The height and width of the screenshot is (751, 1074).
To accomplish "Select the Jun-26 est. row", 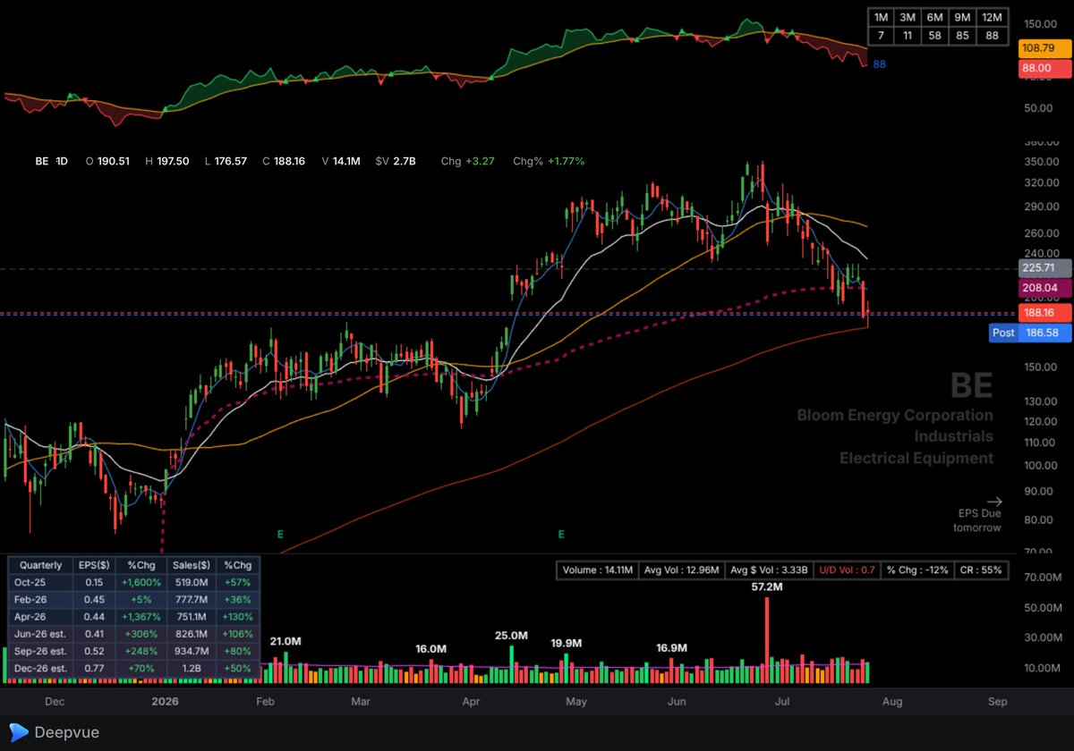I will tap(134, 633).
